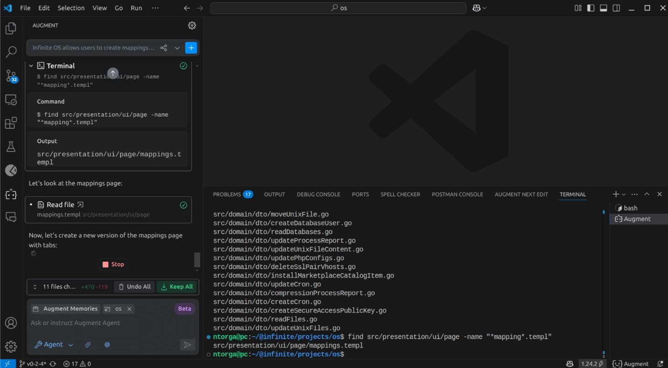Click the Augment settings gear icon
Screen dimensions: 668x368
coord(192,26)
